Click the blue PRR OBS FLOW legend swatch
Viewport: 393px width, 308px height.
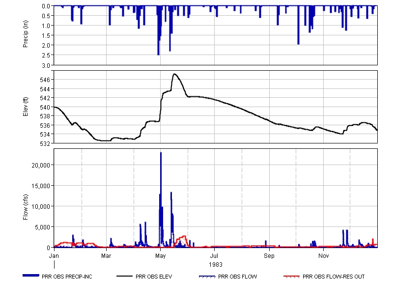(207, 277)
